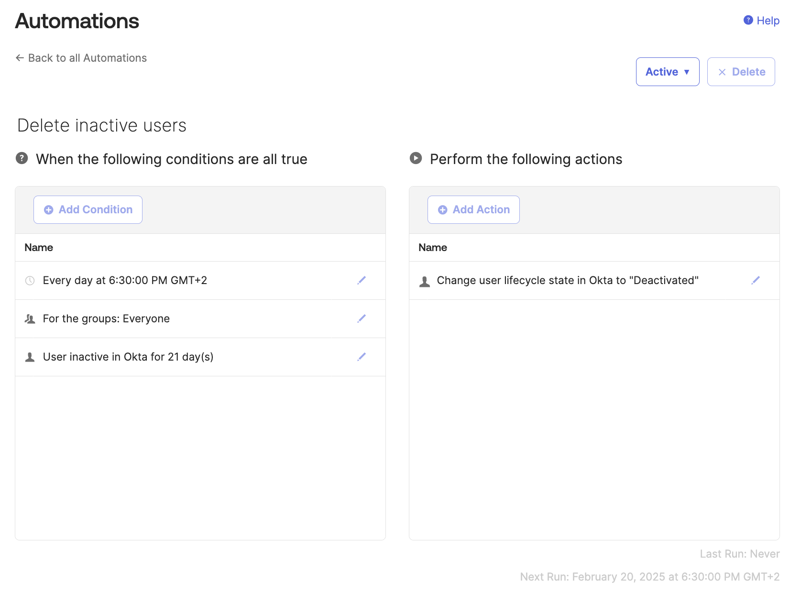Click the clock icon in schedule row
The image size is (790, 593).
pyautogui.click(x=30, y=281)
